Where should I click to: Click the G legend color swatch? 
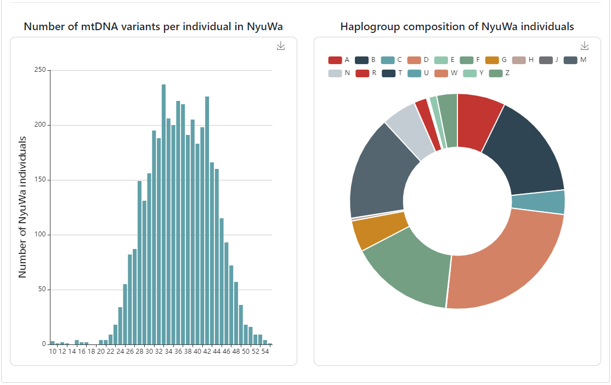[493, 60]
